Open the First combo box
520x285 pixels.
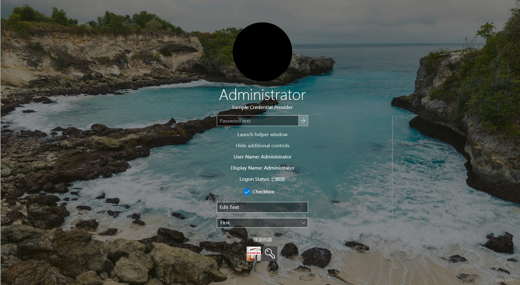coord(262,223)
